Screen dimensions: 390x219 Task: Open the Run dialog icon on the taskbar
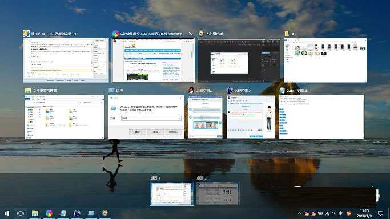coord(91,213)
